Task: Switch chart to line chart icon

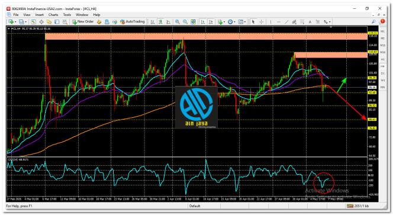Action: coord(168,22)
